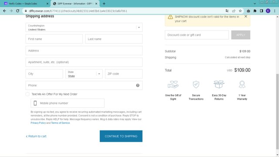Click the $109.00 total amount
This screenshot has height=157, width=279.
(x=242, y=70)
